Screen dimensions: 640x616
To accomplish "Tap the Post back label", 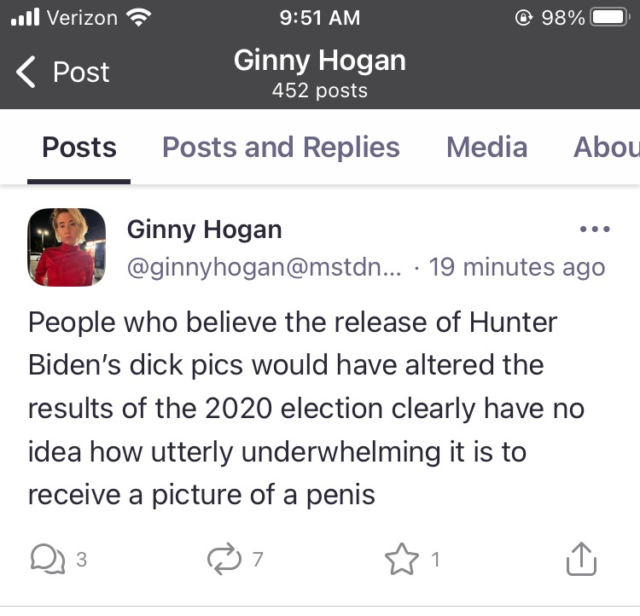I will point(81,73).
